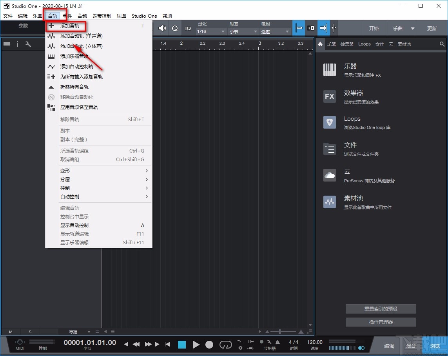Toggle the Autoscroll arrow button

323,28
